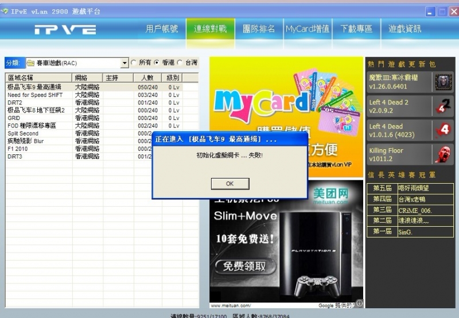The height and width of the screenshot is (318, 459).
Task: Click OK in the error dialog
Action: (230, 184)
